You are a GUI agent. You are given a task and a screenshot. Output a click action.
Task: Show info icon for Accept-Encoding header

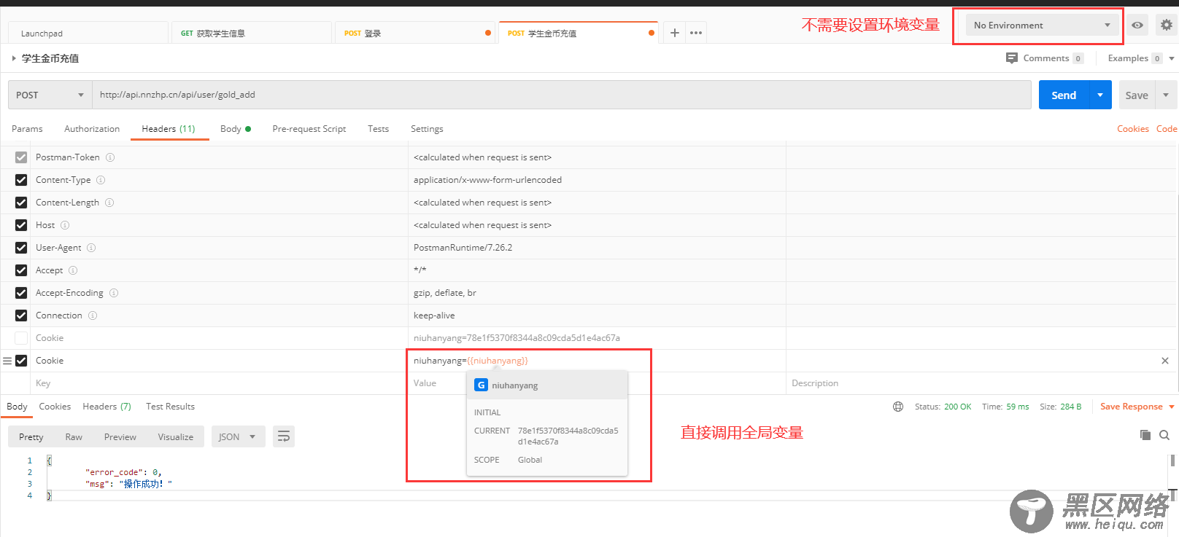click(x=114, y=293)
